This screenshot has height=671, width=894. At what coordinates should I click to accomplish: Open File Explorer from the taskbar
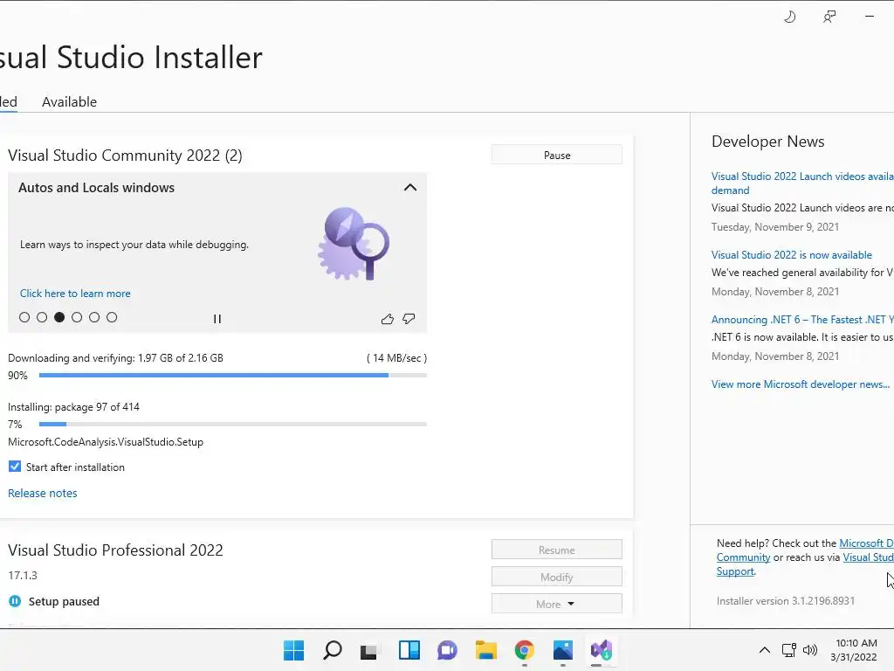point(485,650)
